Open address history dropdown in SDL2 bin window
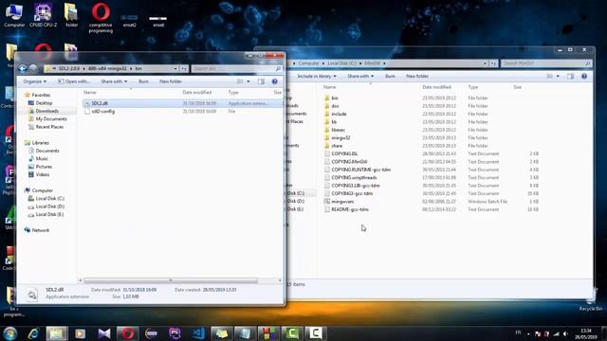Screen dimensions: 607x341 [175, 69]
